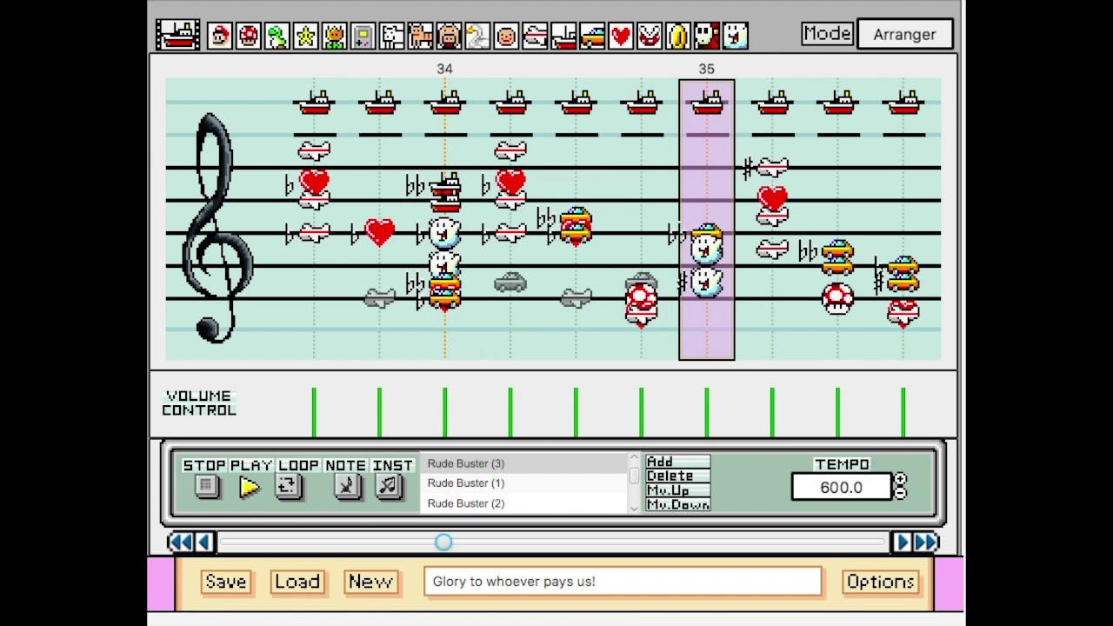Decrease tempo with the minus button
This screenshot has height=626, width=1113.
point(900,493)
